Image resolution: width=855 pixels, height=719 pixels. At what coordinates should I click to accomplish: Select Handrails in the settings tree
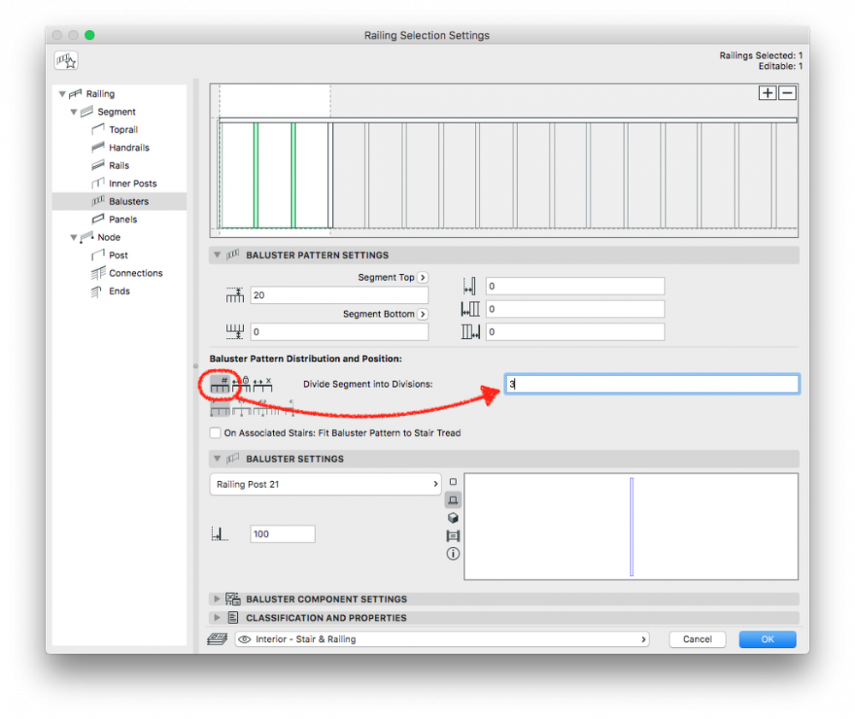pos(128,147)
